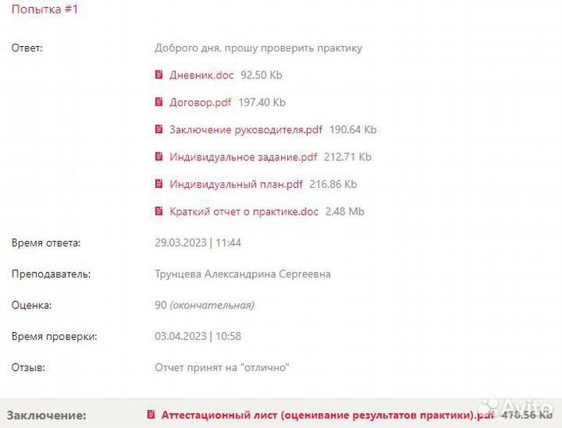
Task: Click the grade 90 (окончательная)
Action: click(x=205, y=305)
